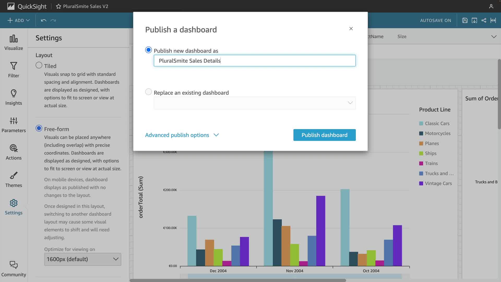Click the Vintage Cars legend swatch
The image size is (501, 282).
click(x=421, y=184)
